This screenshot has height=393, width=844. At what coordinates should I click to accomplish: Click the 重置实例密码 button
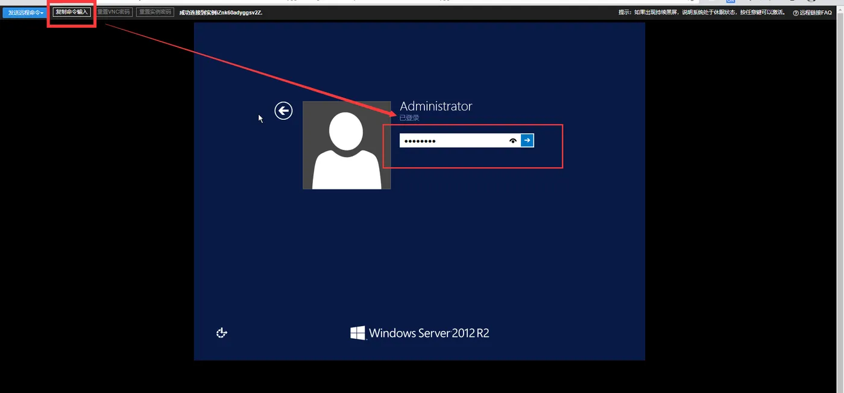pyautogui.click(x=155, y=12)
